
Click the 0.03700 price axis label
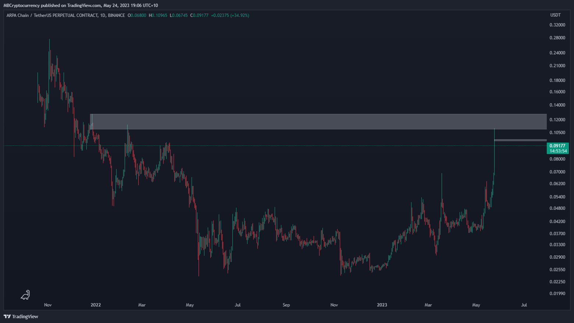(x=557, y=234)
